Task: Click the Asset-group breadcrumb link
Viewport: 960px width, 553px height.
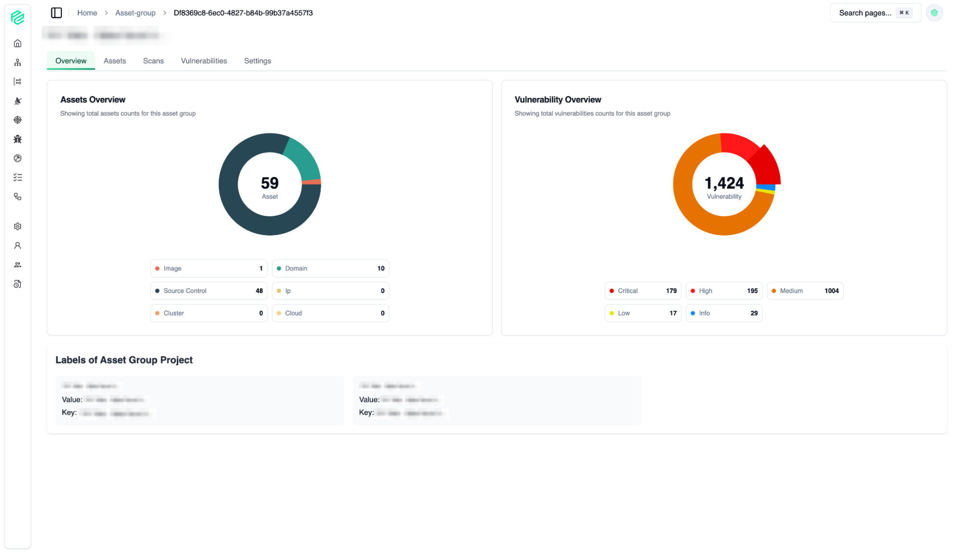Action: (135, 13)
